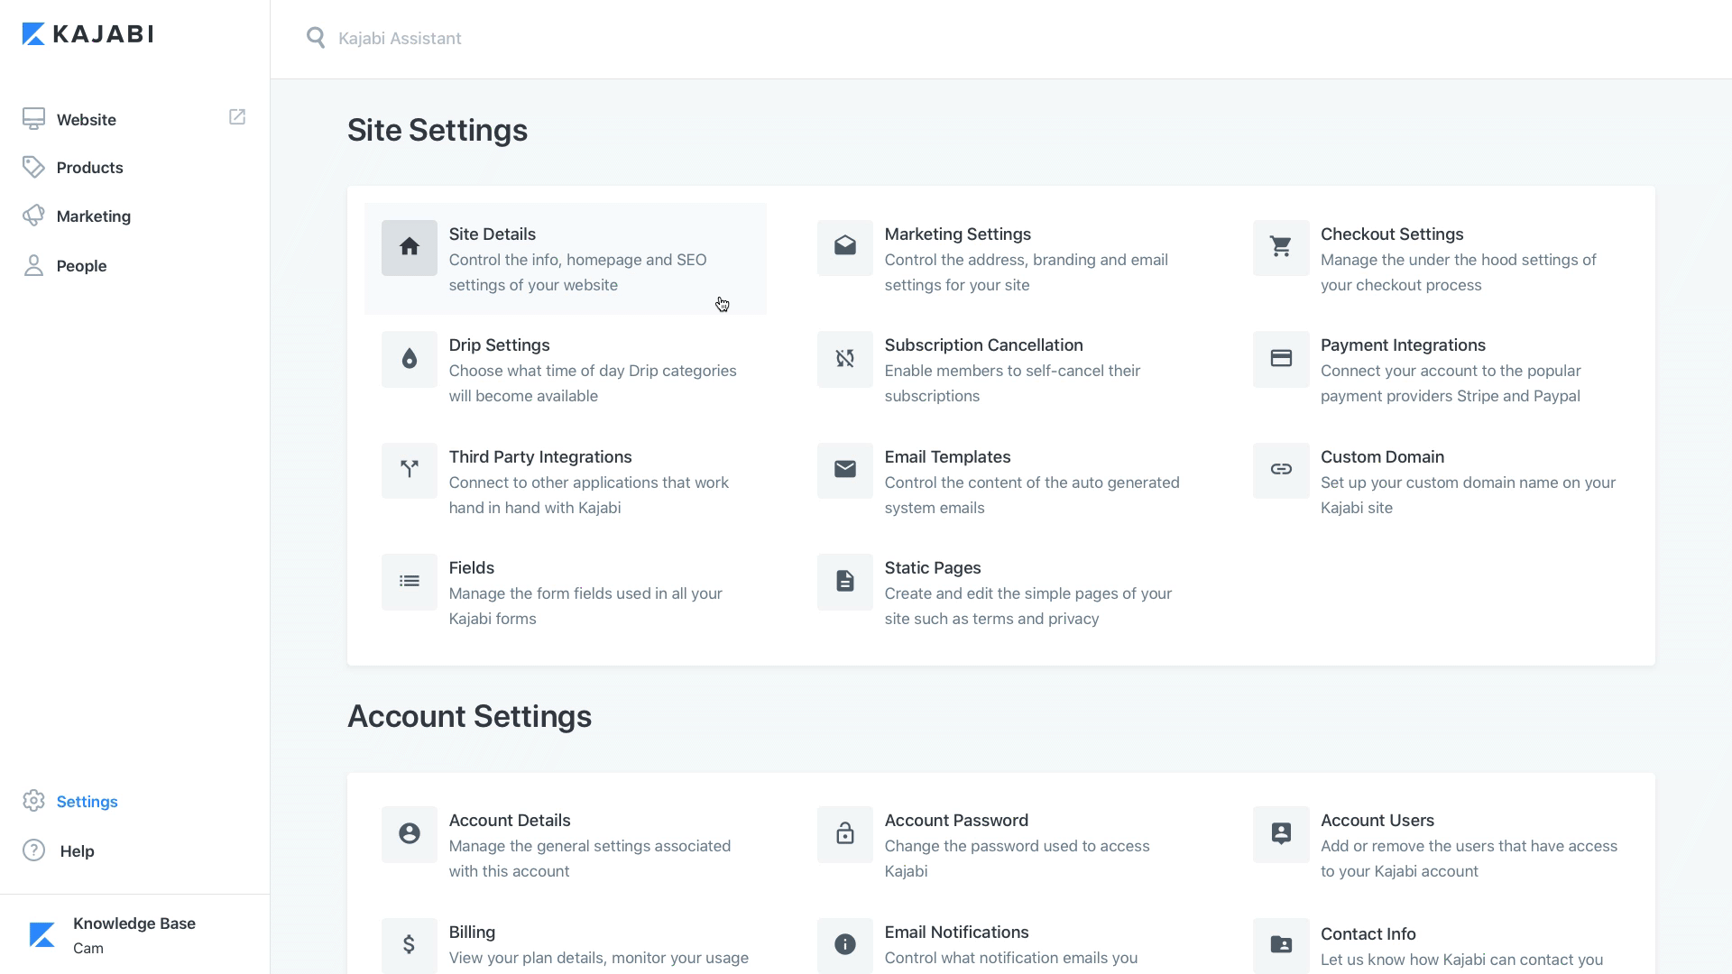The image size is (1732, 974).
Task: Click the Billing dollar sign icon
Action: click(x=409, y=945)
